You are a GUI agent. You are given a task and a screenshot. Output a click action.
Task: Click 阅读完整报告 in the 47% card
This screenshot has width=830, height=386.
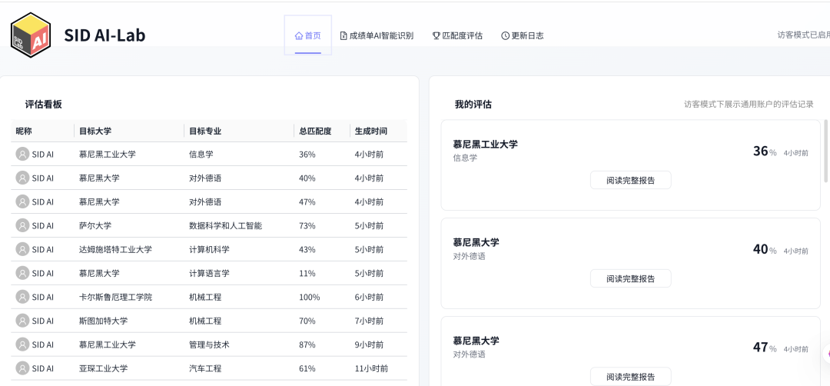[630, 377]
